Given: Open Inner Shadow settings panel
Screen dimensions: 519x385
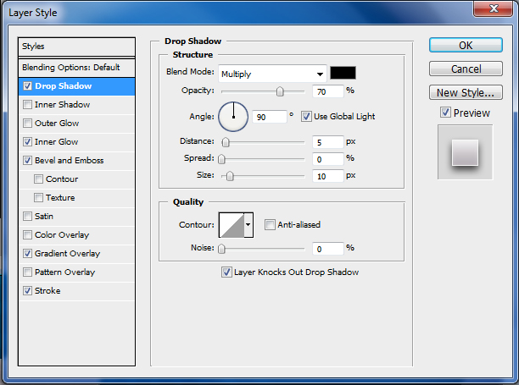Looking at the screenshot, I should (x=62, y=105).
